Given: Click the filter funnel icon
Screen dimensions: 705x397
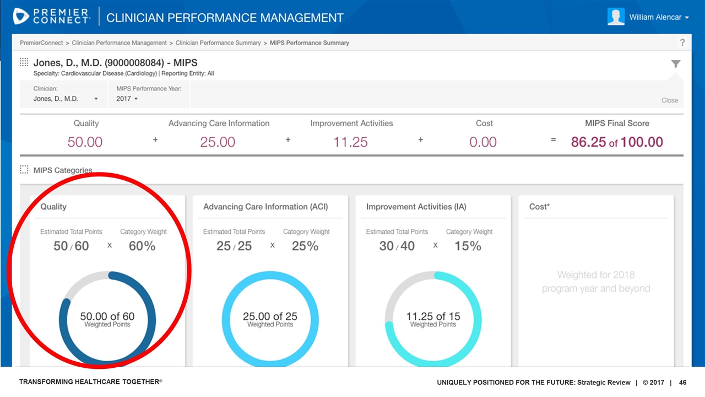Looking at the screenshot, I should 676,64.
